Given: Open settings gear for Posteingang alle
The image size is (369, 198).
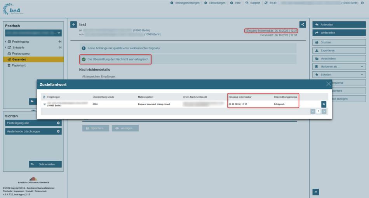Looking at the screenshot, I should pos(58,123).
